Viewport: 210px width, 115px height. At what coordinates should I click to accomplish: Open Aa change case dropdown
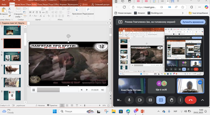pyautogui.click(x=35, y=16)
